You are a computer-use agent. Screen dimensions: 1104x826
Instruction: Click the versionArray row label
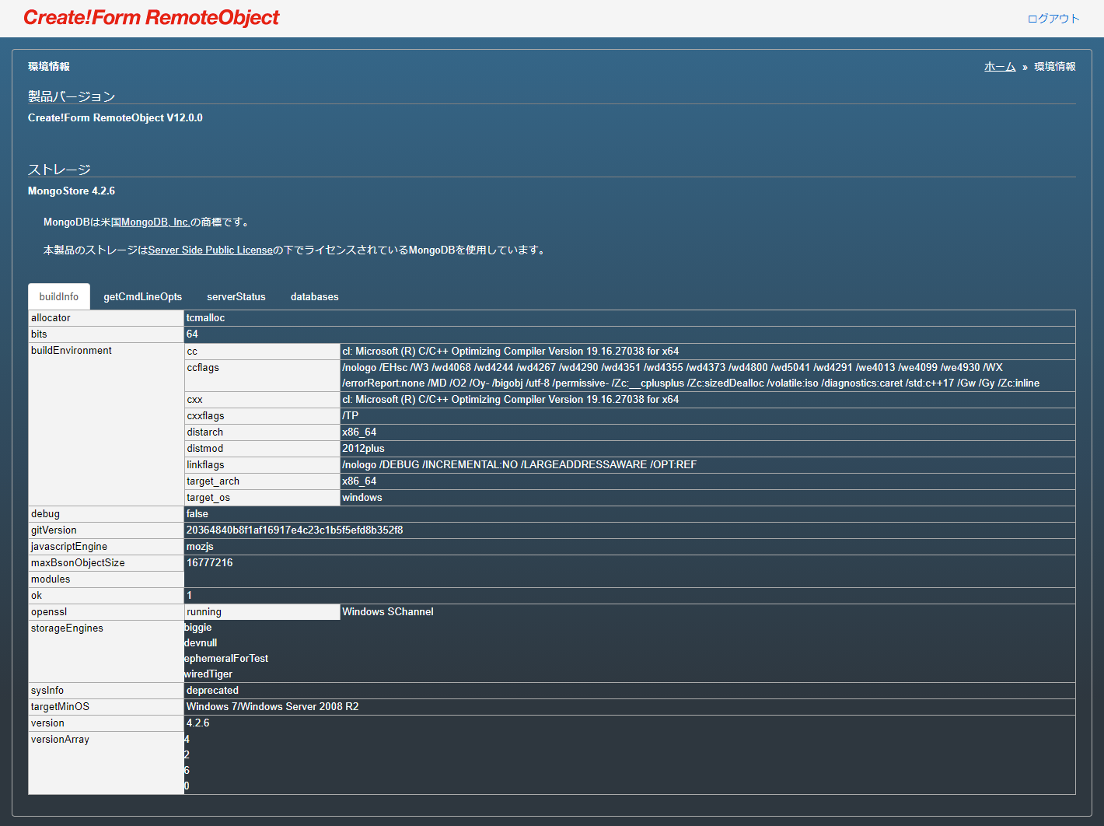point(107,763)
